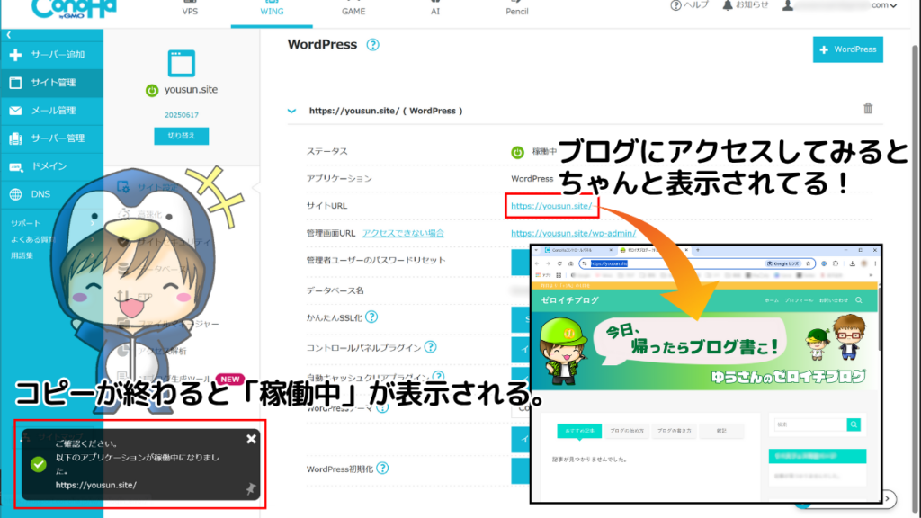The width and height of the screenshot is (921, 518).
Task: Click the おすすめ記事 tab in blog preview
Action: (579, 431)
